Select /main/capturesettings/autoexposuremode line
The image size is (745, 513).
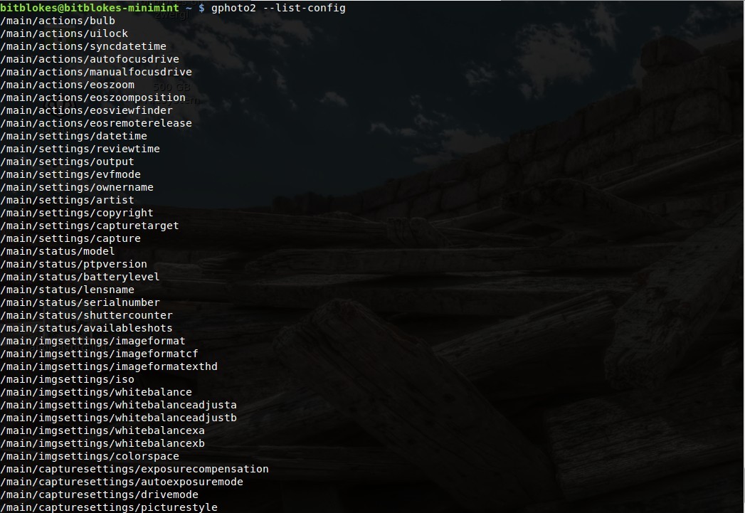(122, 482)
